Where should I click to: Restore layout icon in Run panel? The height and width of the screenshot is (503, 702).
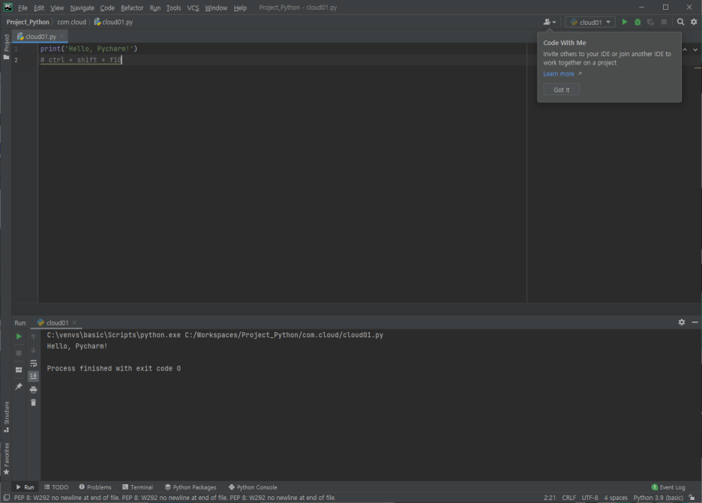tap(19, 370)
